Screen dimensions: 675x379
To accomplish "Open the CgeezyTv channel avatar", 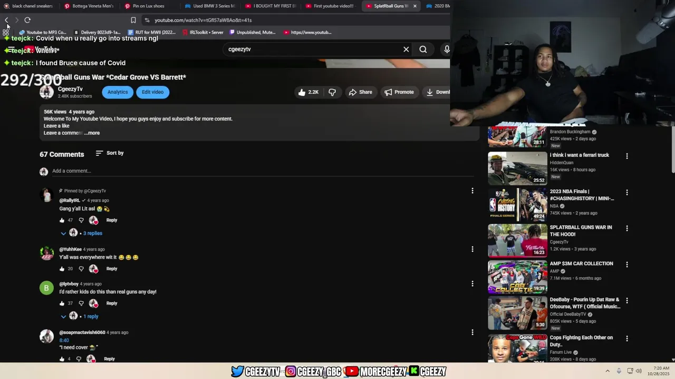I will tap(46, 92).
